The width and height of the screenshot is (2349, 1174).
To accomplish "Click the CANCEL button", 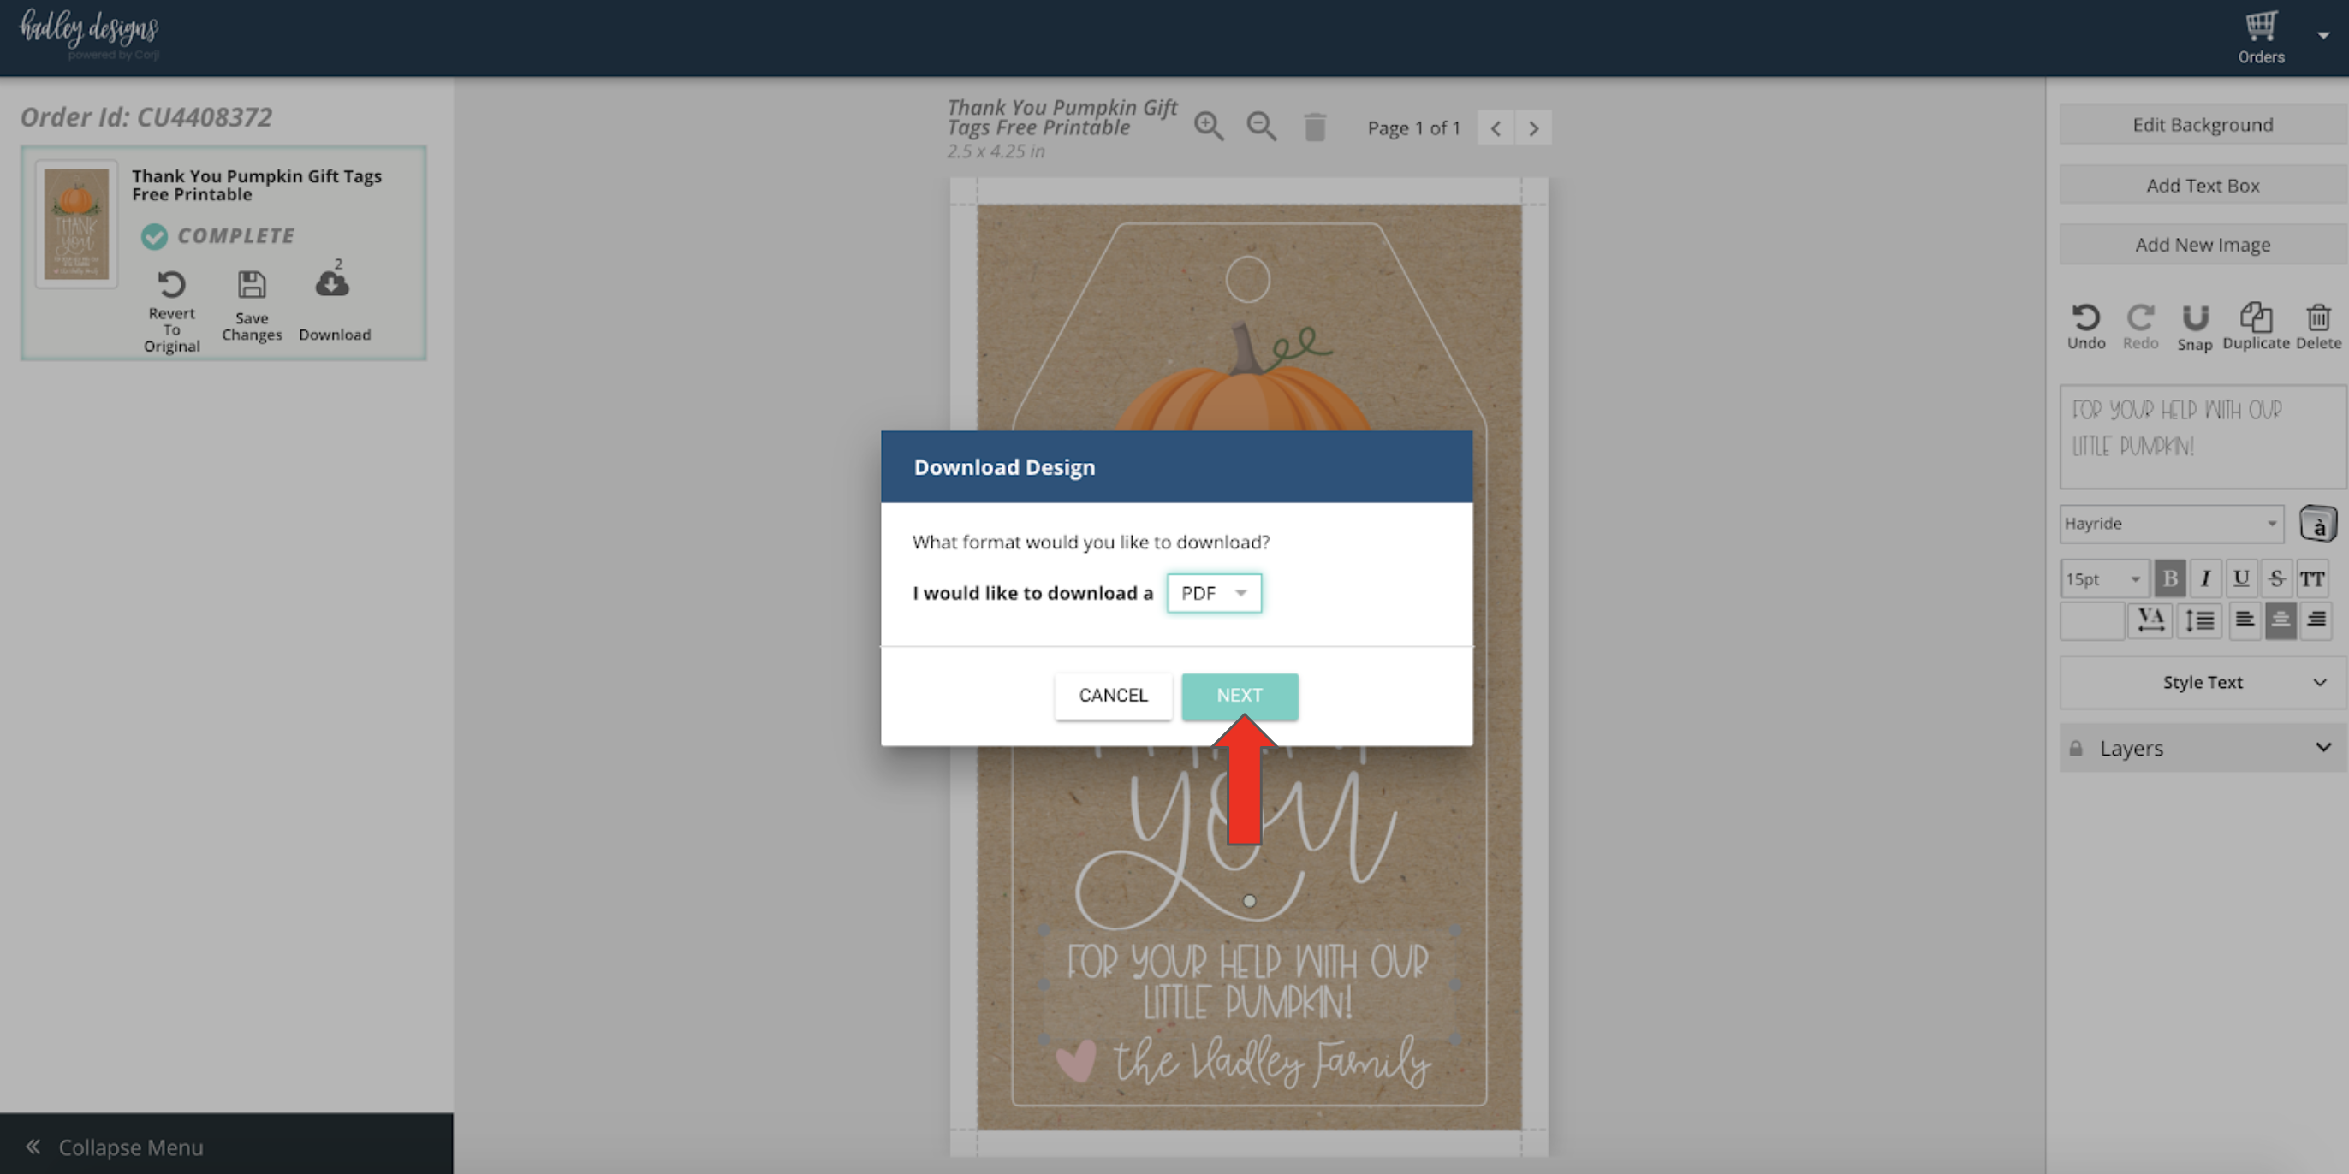I will (1113, 696).
